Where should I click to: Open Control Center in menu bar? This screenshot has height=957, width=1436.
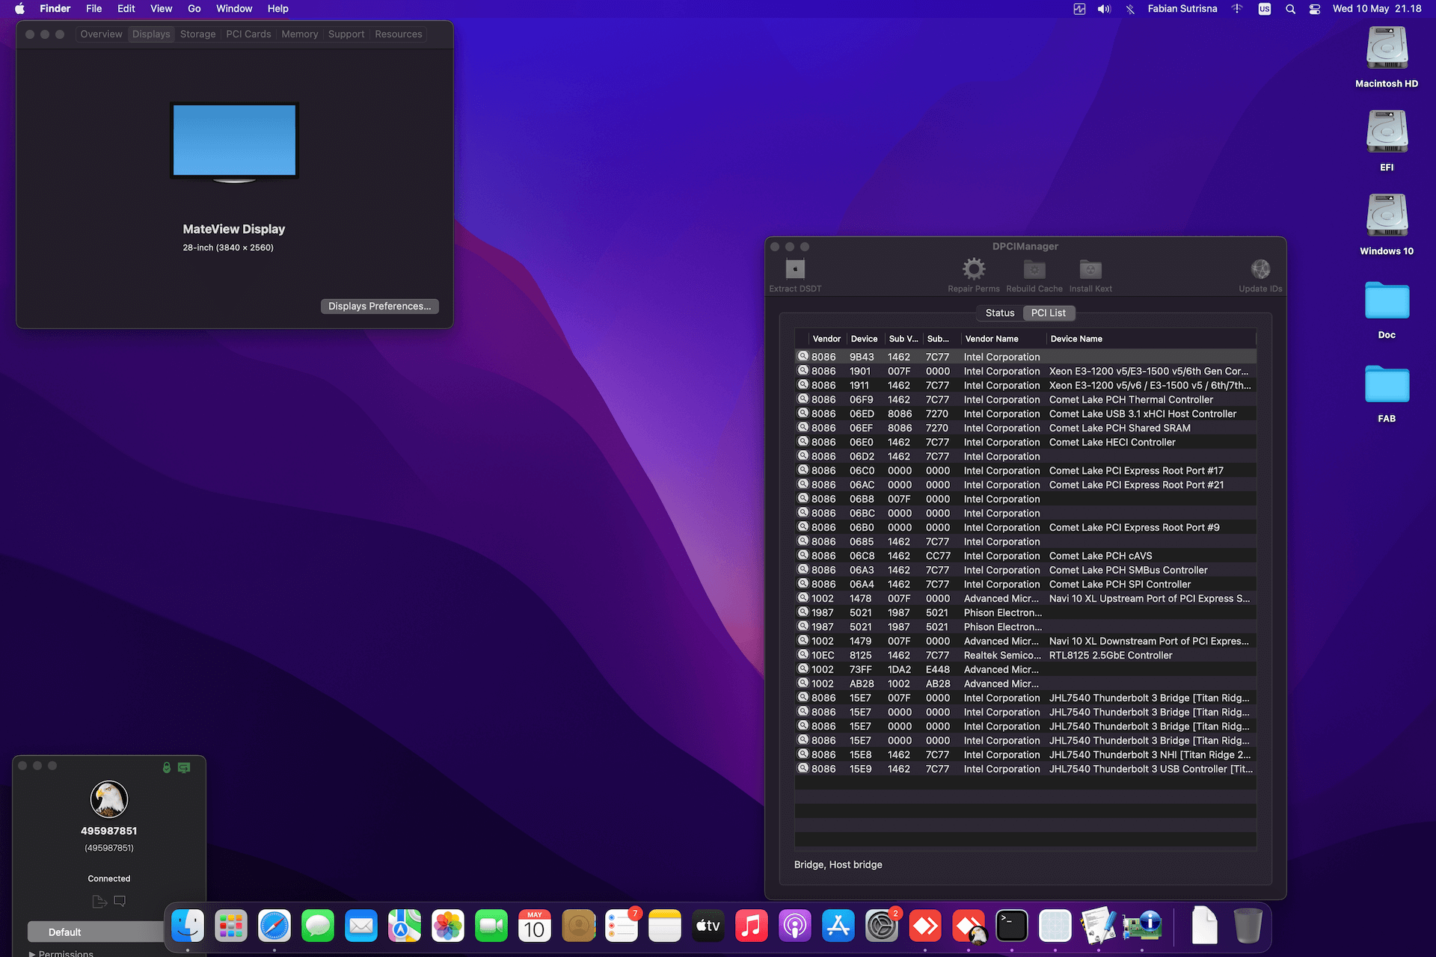pos(1315,9)
